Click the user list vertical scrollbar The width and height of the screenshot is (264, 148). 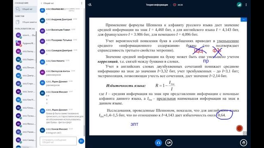coord(36,47)
